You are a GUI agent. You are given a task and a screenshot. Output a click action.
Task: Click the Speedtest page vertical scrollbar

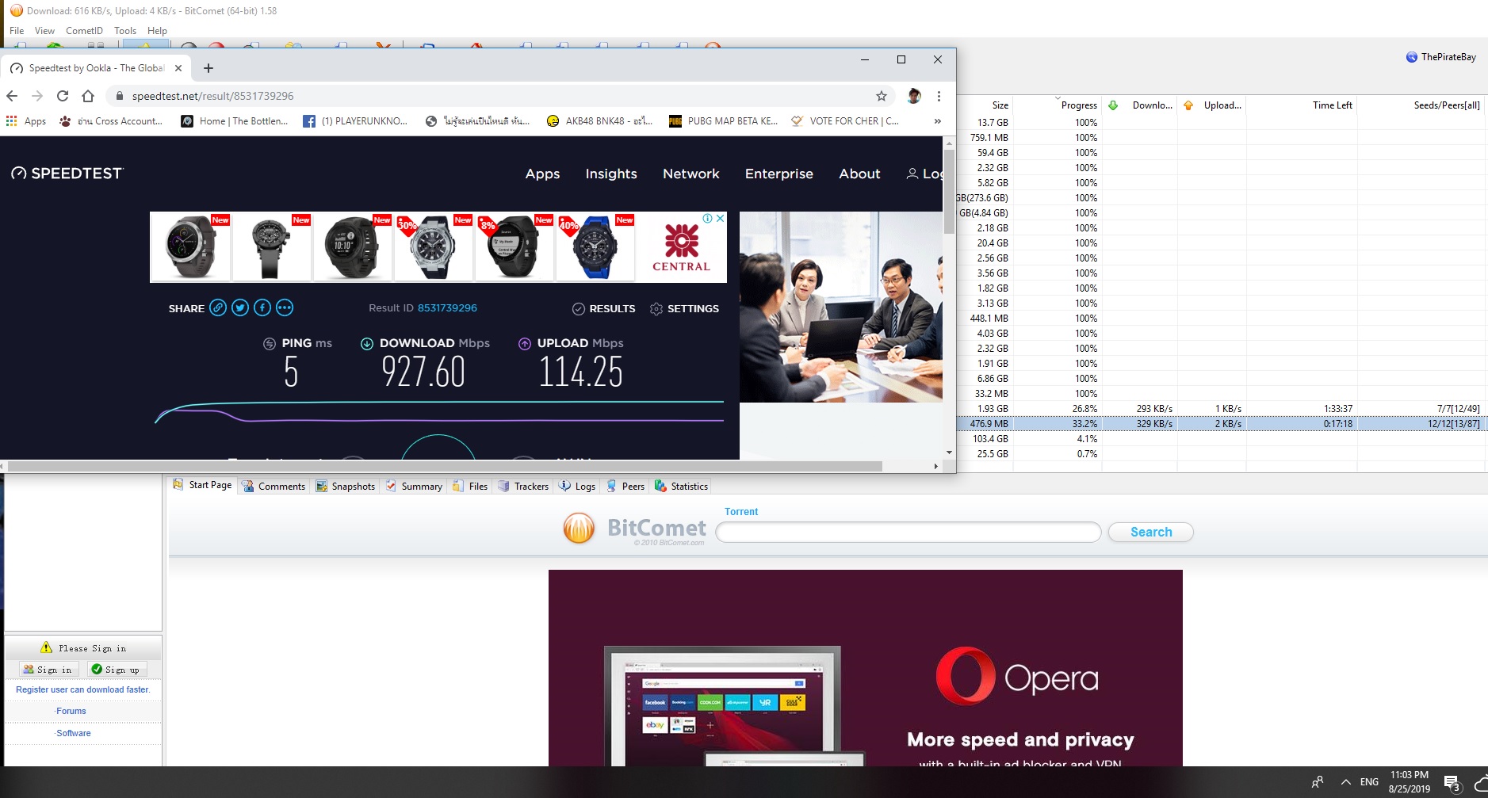949,192
